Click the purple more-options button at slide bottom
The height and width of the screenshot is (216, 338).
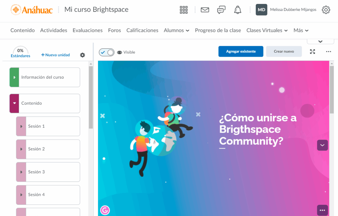(322, 210)
